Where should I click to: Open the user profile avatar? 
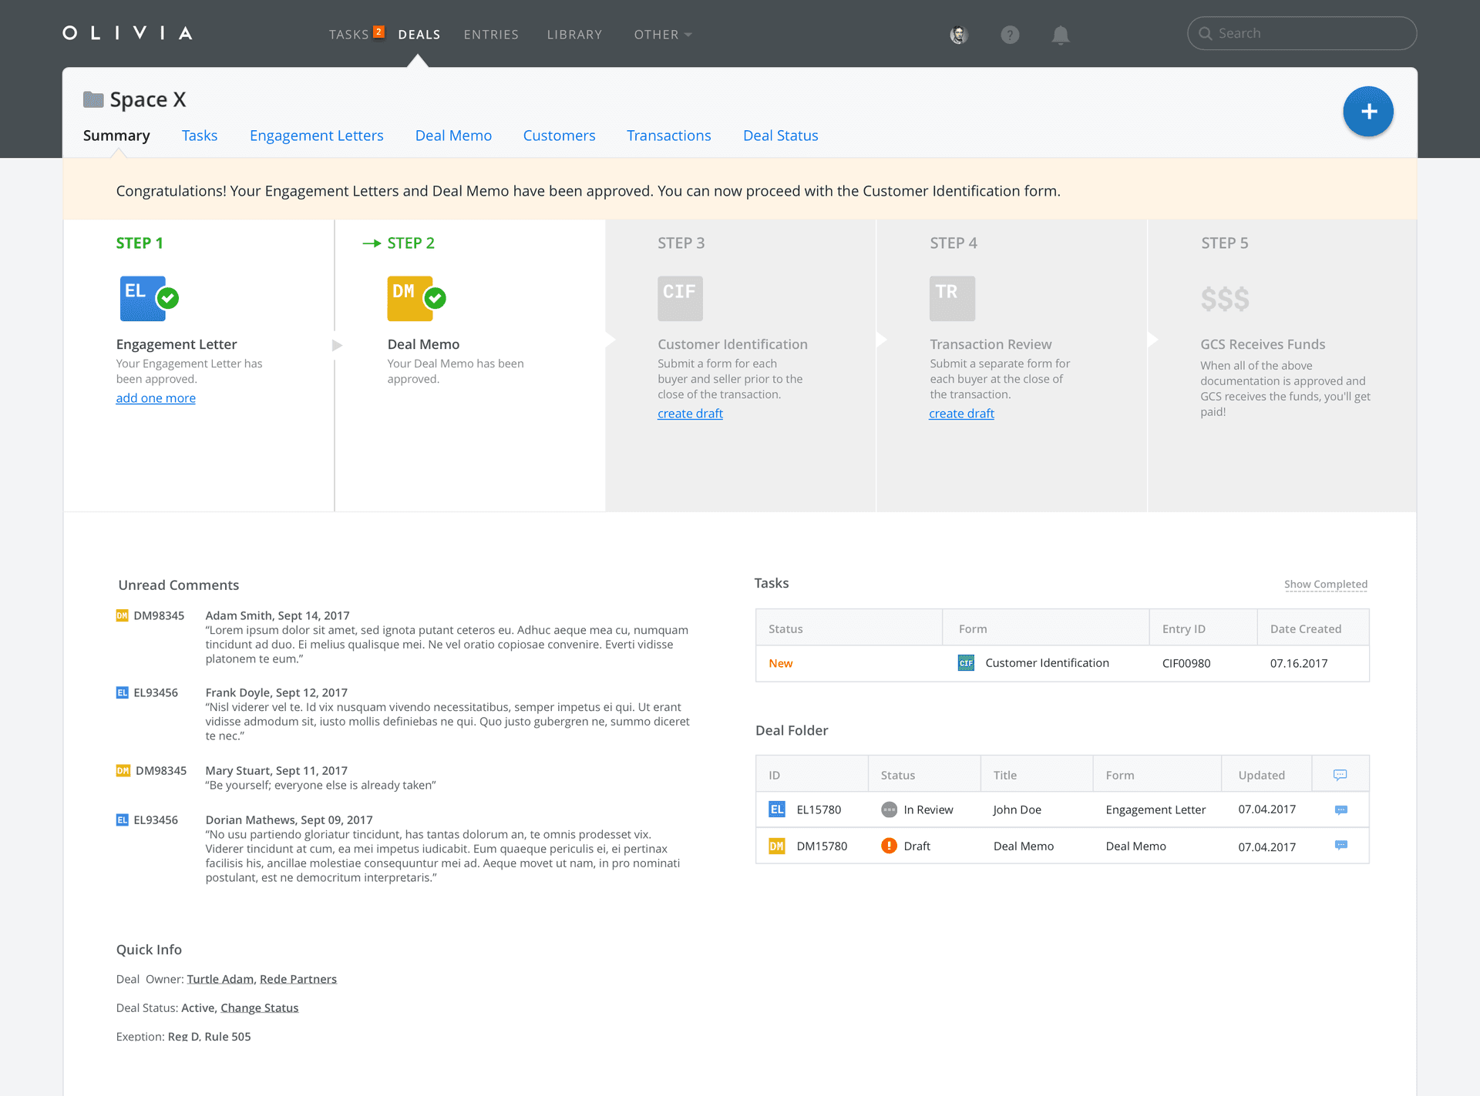tap(959, 35)
